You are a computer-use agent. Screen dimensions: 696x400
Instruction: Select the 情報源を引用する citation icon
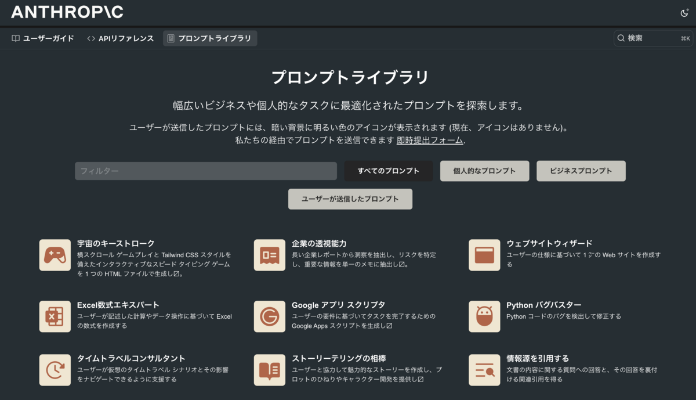coord(484,369)
